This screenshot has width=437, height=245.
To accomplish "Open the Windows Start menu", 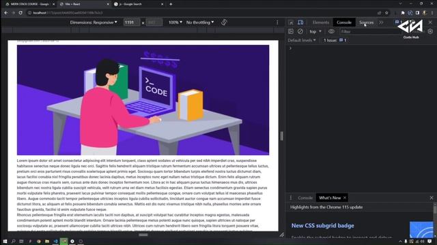I will click(5, 241).
